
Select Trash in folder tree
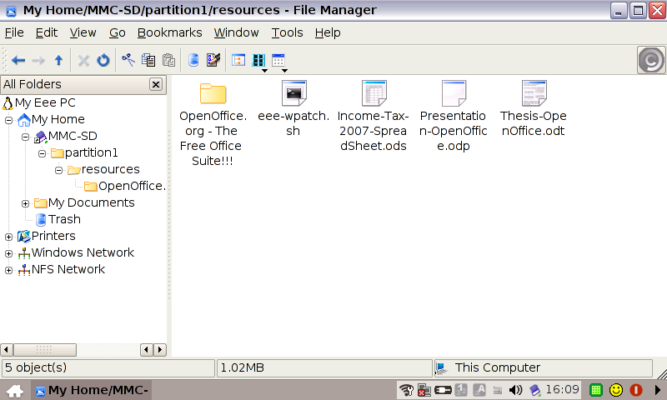coord(64,219)
